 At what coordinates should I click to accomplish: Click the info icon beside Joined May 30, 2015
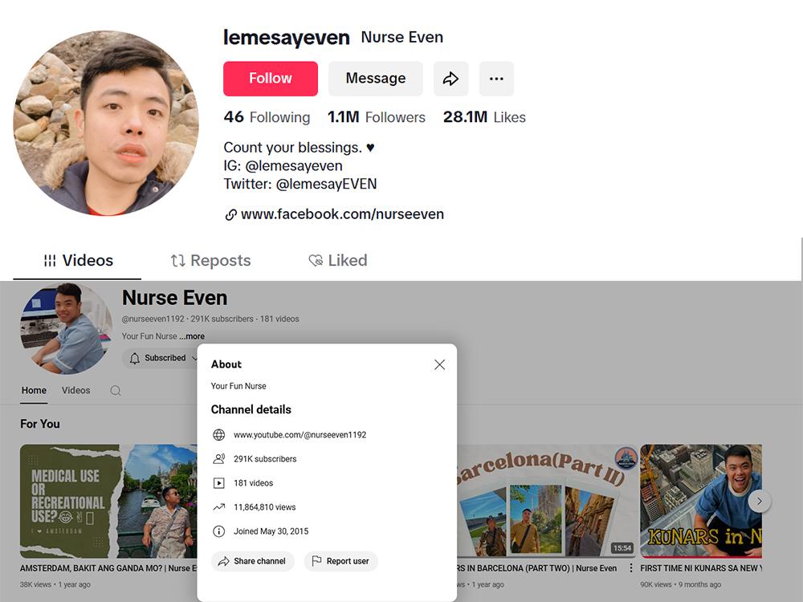[218, 531]
